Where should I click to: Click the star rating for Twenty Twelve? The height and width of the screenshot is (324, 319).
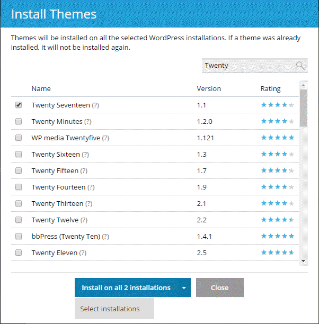277,220
